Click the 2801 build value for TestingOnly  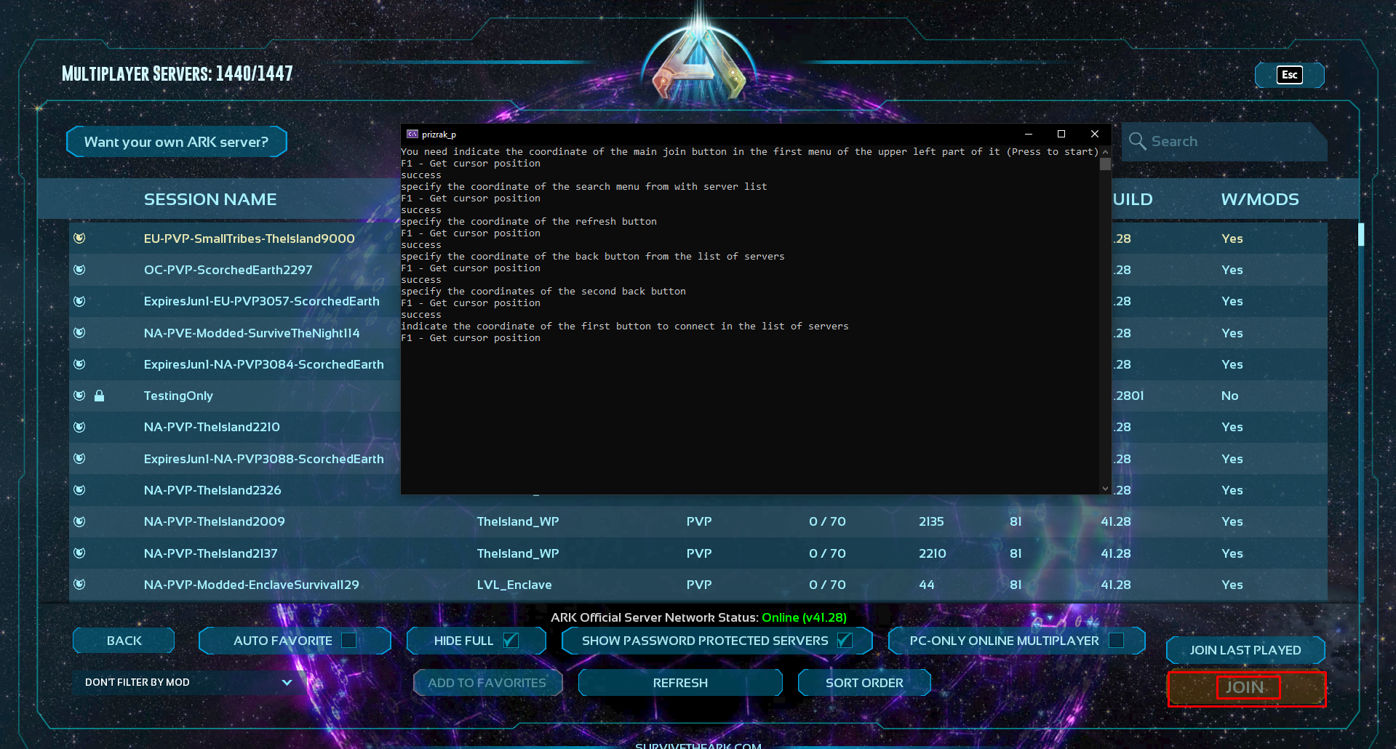coord(1128,396)
